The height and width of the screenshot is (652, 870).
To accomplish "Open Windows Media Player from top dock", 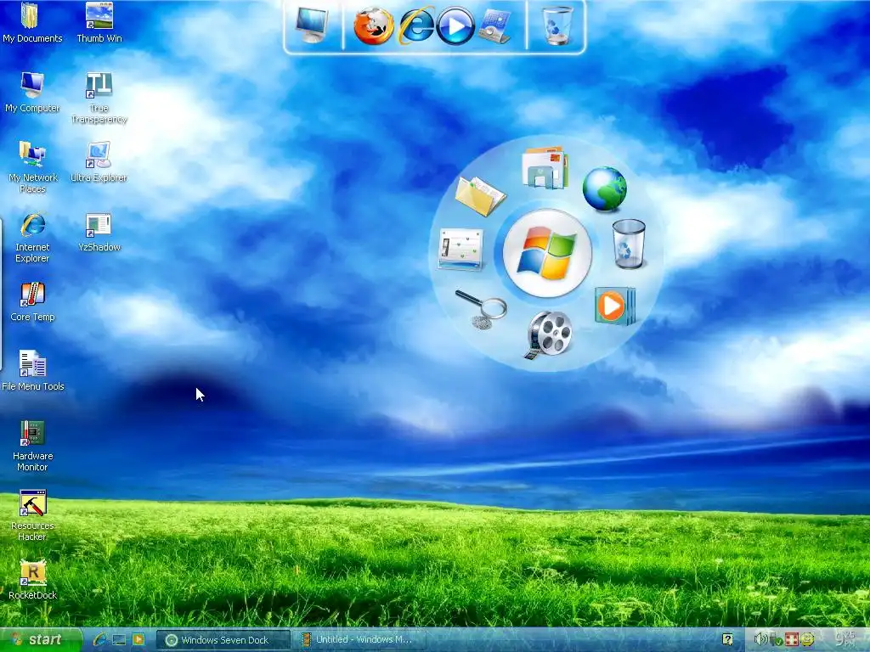I will (x=455, y=25).
